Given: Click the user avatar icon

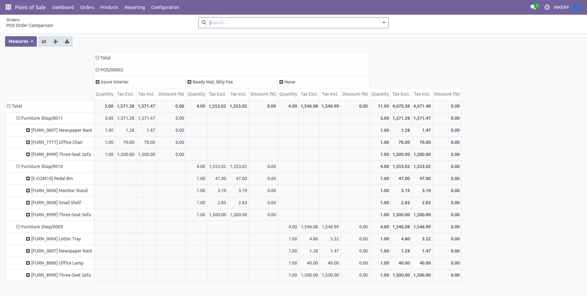Looking at the screenshot, I should (x=577, y=7).
